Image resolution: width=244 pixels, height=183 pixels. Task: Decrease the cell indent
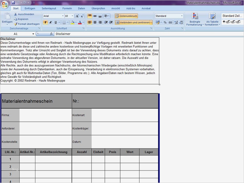(106, 22)
